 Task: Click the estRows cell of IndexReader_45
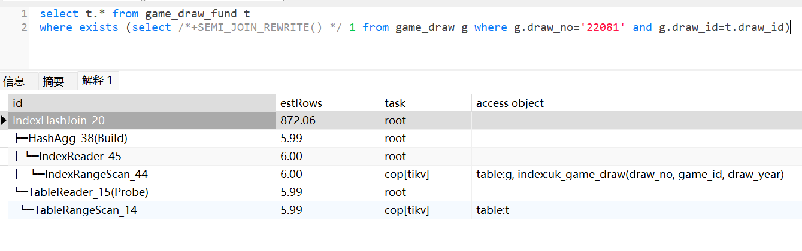click(328, 156)
